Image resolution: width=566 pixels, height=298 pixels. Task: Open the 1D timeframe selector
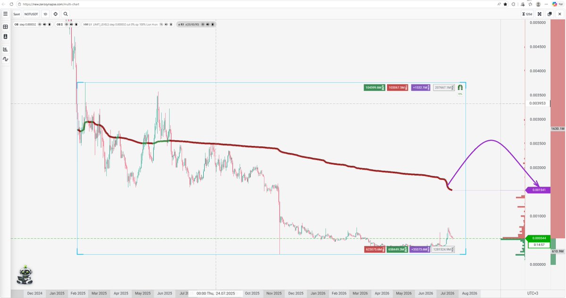(45, 14)
